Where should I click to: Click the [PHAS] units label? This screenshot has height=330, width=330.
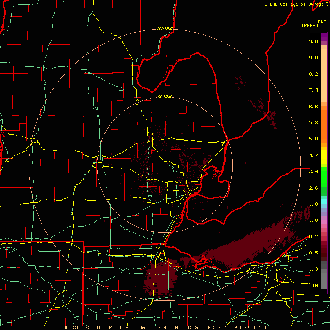point(310,25)
